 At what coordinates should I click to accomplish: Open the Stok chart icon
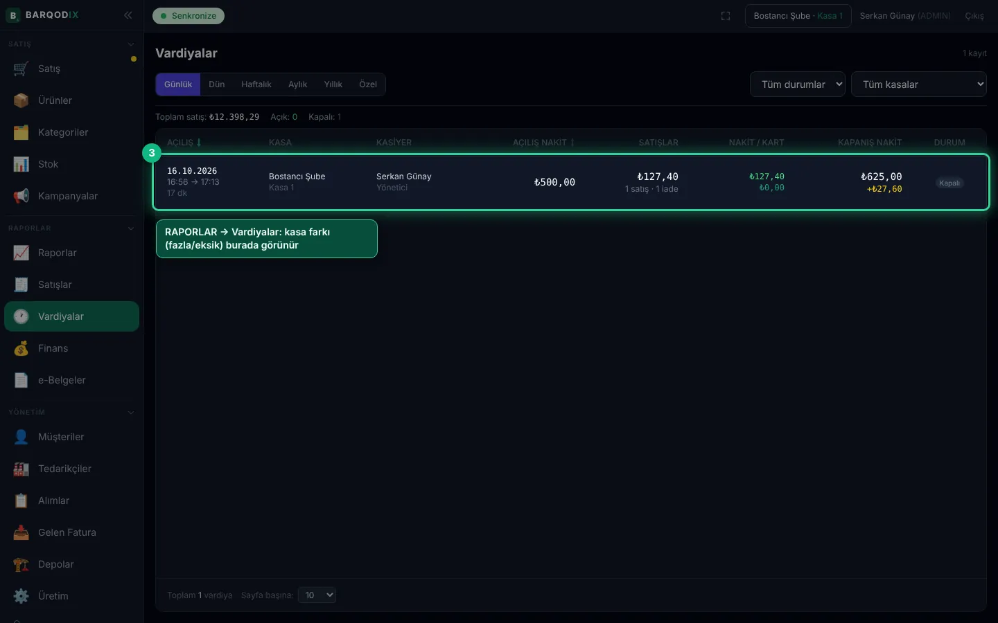pyautogui.click(x=21, y=164)
